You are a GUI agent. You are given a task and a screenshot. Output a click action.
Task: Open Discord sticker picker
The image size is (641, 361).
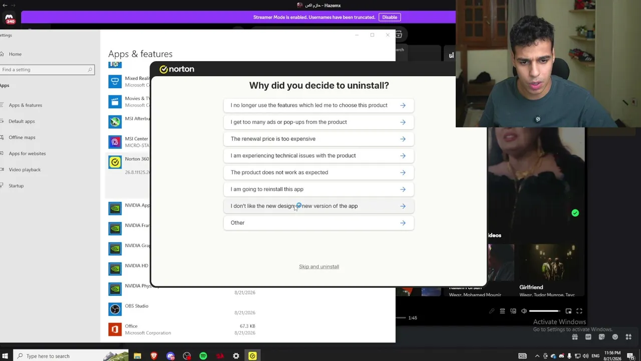click(601, 337)
